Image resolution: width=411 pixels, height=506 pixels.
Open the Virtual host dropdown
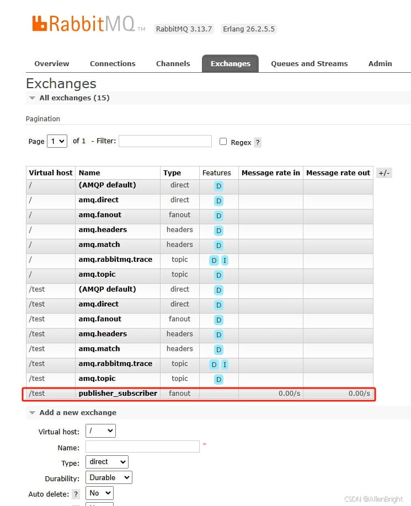tap(100, 431)
